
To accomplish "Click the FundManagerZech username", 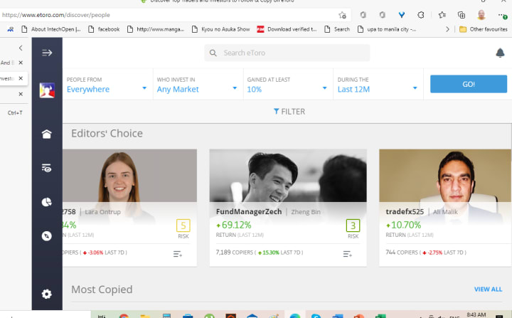I will pyautogui.click(x=249, y=212).
